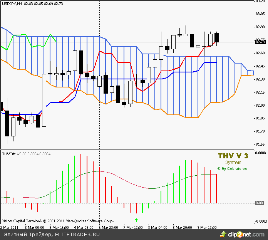The height and width of the screenshot is (240, 268).
Task: Click the 83.20 price scale label
Action: [x=260, y=2]
